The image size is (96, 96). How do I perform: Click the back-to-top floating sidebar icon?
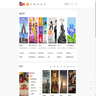(91, 75)
